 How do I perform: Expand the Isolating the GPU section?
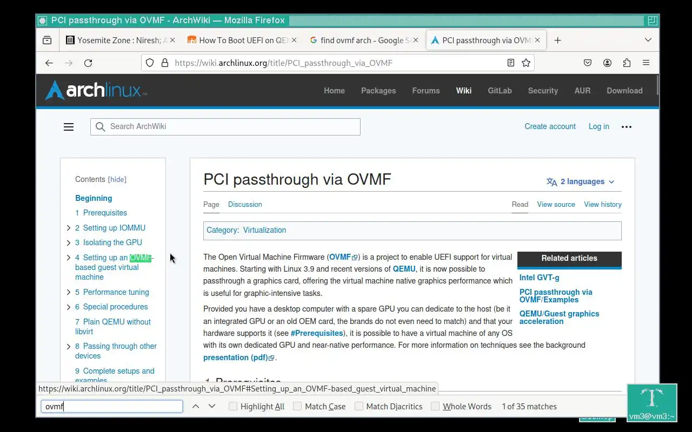click(x=69, y=242)
